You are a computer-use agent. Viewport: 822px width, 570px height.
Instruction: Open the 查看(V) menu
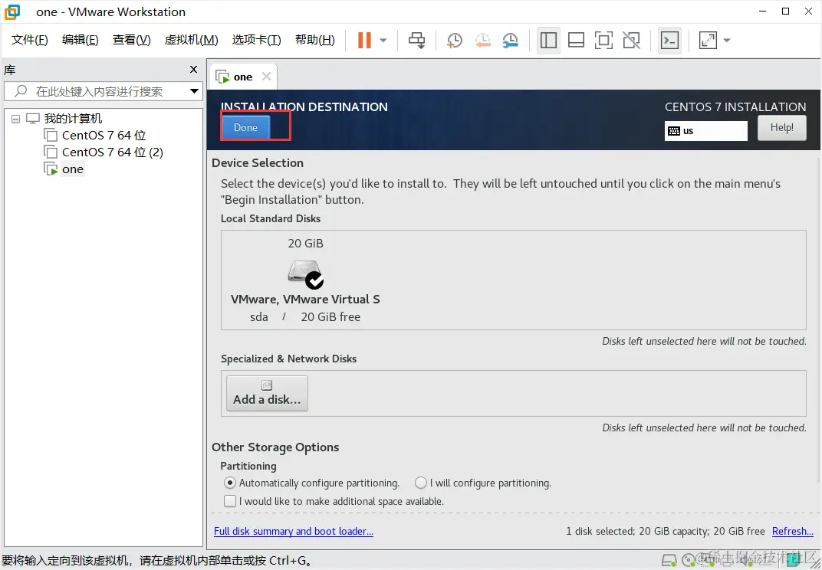pyautogui.click(x=132, y=41)
